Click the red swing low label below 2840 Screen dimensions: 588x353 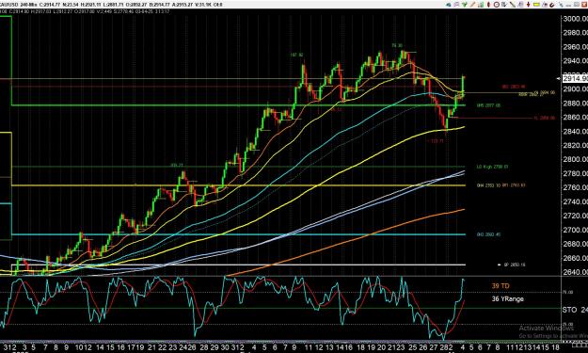click(x=437, y=141)
